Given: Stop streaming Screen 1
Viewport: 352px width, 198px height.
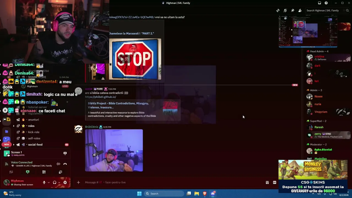Looking at the screenshot, I should pyautogui.click(x=65, y=153).
